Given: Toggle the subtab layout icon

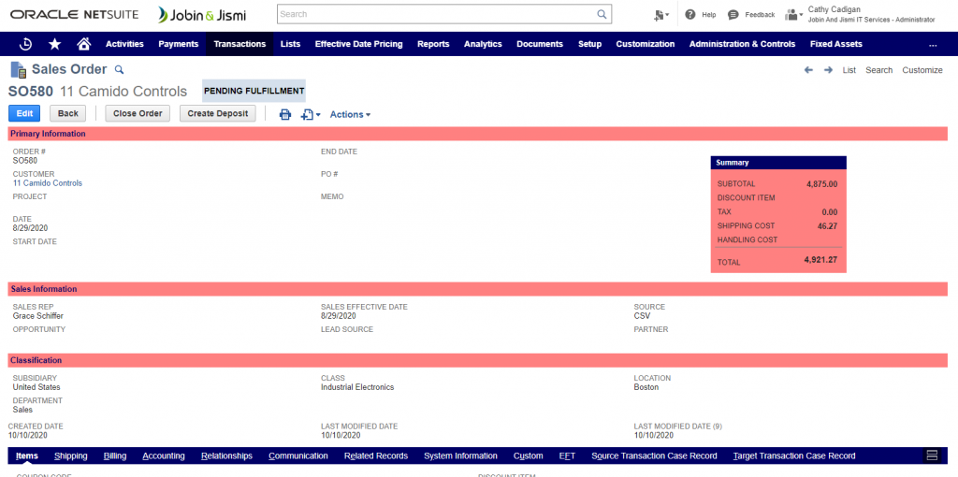Looking at the screenshot, I should [x=932, y=455].
